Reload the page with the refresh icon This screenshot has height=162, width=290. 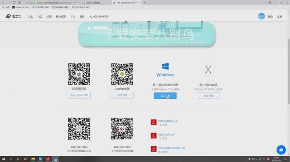14,3
